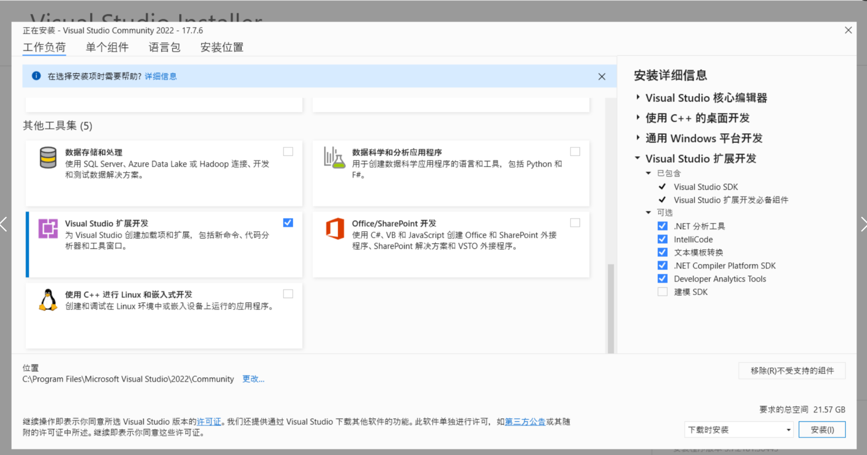Enable the 使用 C++ 进行 Linux 和嵌入式开发 checkbox
The image size is (867, 455).
pyautogui.click(x=288, y=294)
